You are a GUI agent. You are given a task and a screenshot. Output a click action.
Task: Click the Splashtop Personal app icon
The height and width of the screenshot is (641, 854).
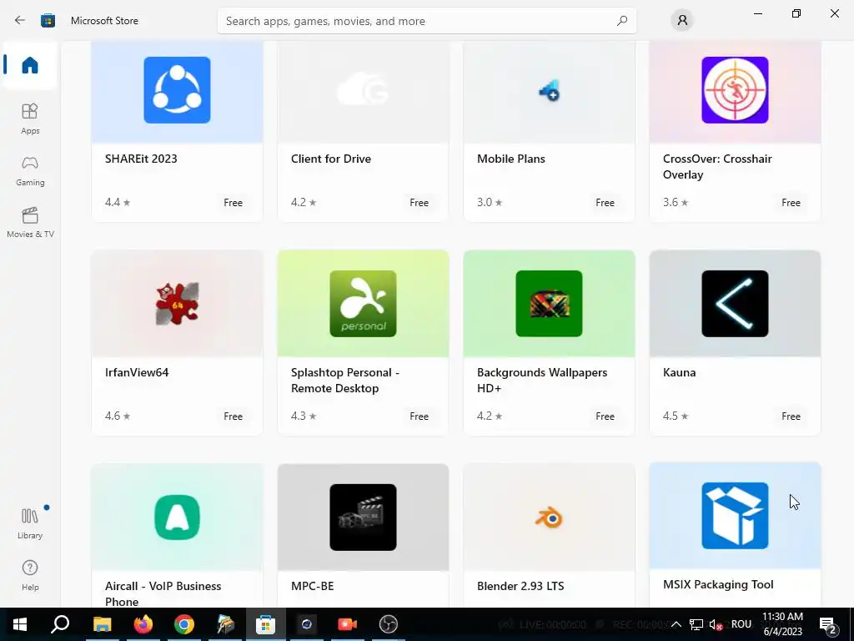[x=363, y=304]
